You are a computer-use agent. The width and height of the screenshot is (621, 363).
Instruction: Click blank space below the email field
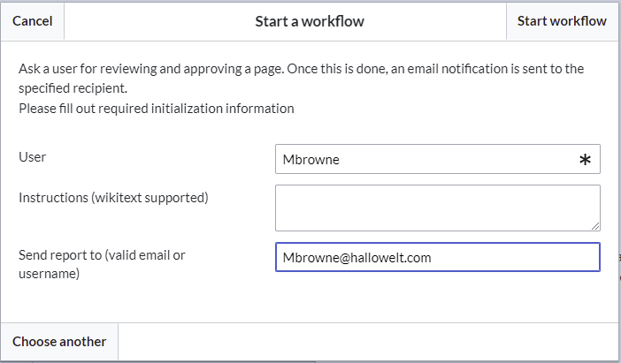pos(438,297)
